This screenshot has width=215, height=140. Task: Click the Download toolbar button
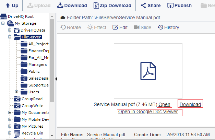[x=72, y=5]
